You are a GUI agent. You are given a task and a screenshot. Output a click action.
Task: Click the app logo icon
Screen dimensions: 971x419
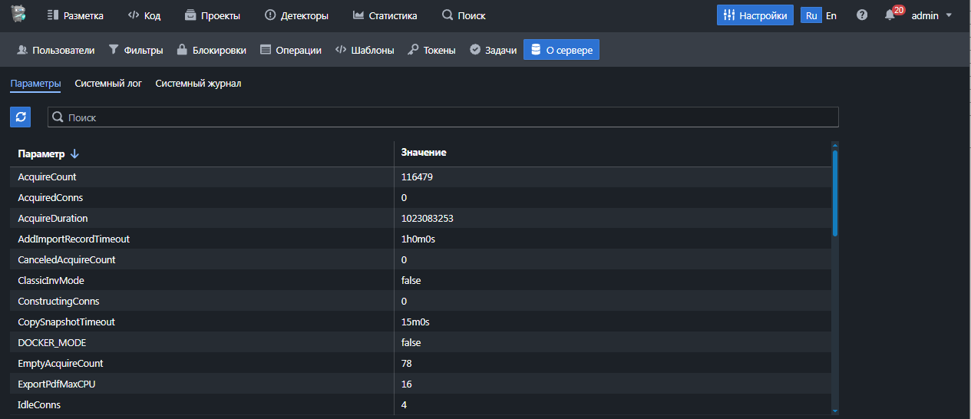coord(18,14)
